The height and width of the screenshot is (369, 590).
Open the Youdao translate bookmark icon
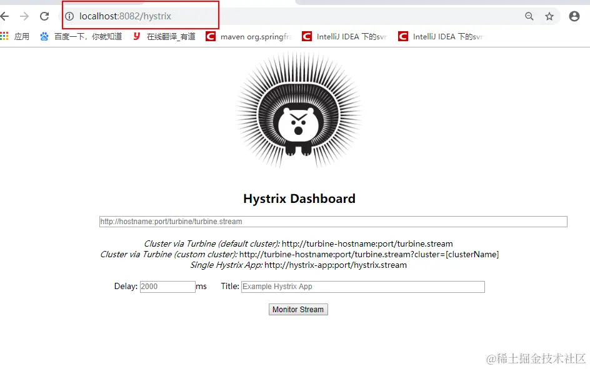[137, 36]
